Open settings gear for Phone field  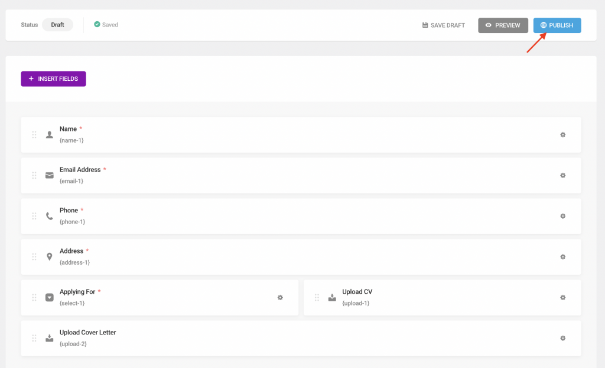coord(562,216)
